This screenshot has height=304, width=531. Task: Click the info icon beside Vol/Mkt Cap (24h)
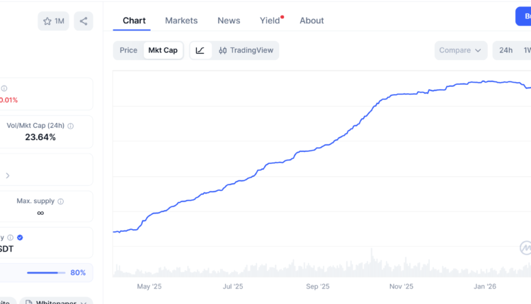click(70, 126)
